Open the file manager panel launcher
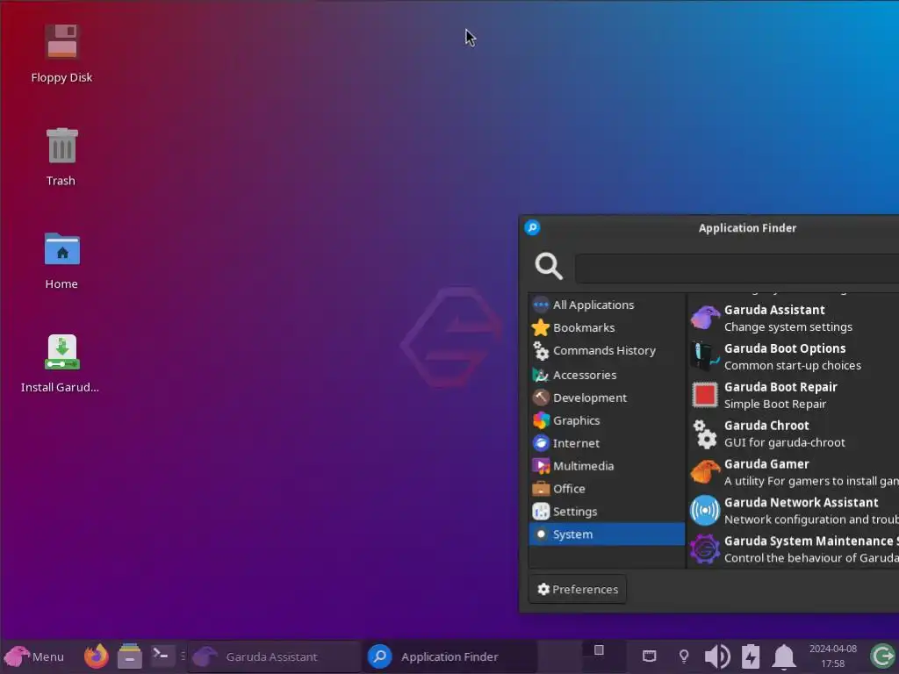The image size is (899, 674). point(130,656)
